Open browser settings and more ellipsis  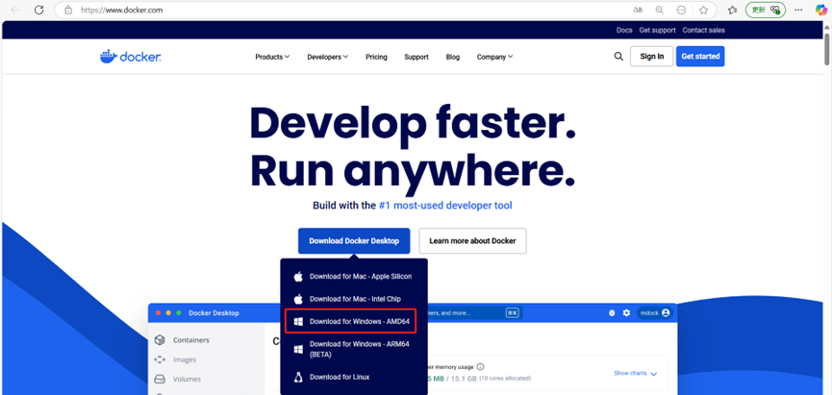798,10
